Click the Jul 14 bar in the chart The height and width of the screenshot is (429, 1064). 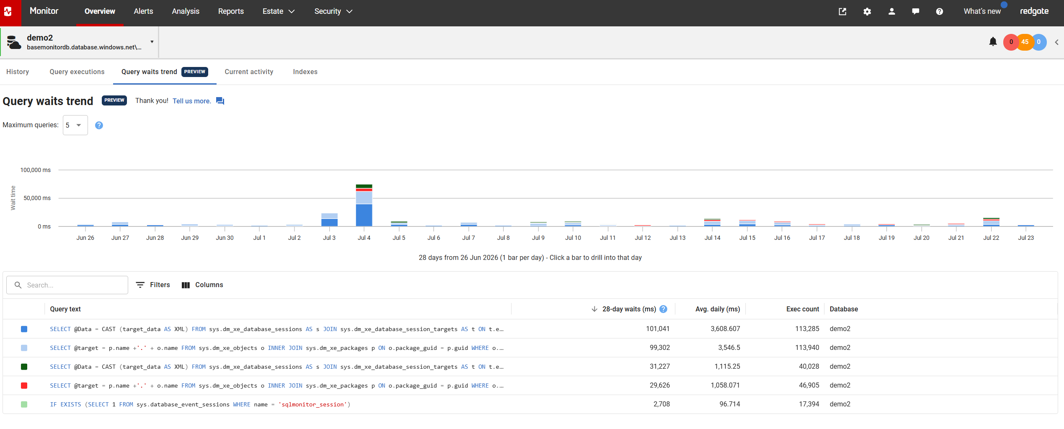(713, 223)
